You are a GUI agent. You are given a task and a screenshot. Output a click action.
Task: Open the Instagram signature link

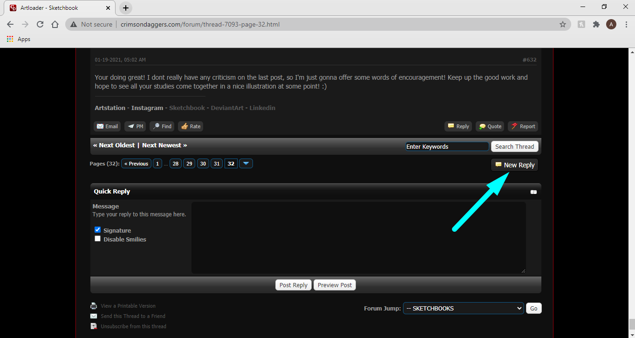[147, 108]
